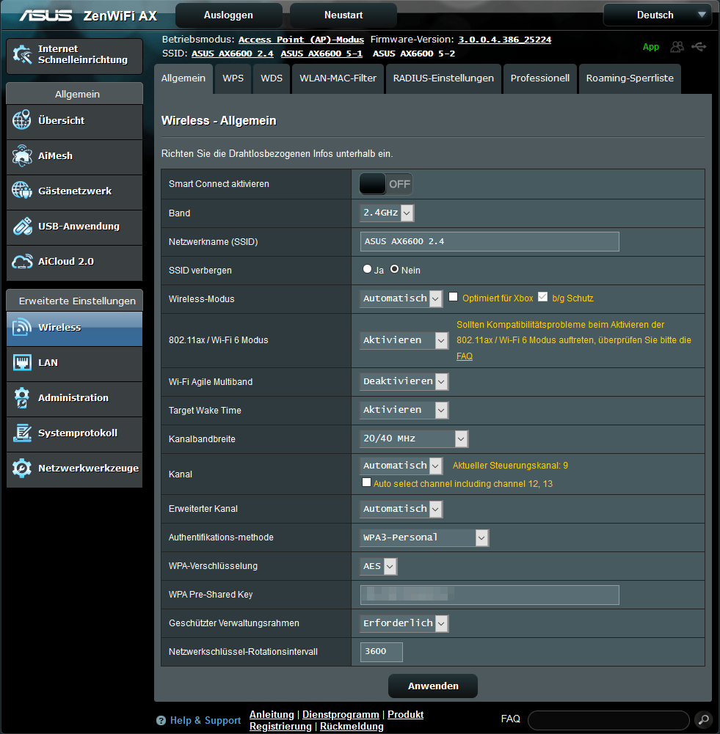This screenshot has width=720, height=734.
Task: Open the Kanalbandbreite dropdown
Action: (414, 438)
